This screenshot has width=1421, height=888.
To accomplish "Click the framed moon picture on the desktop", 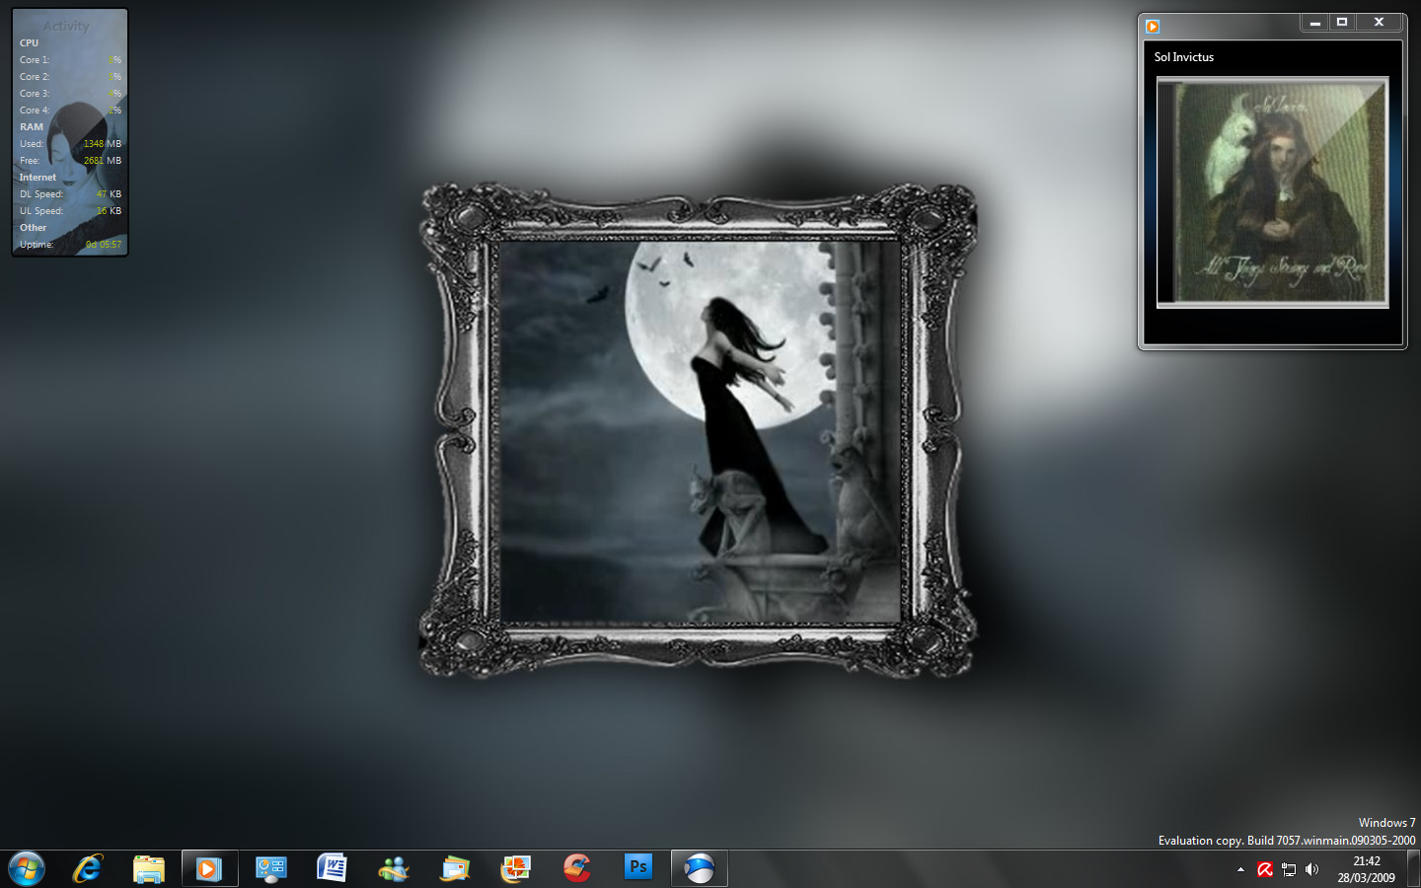I will click(x=699, y=431).
